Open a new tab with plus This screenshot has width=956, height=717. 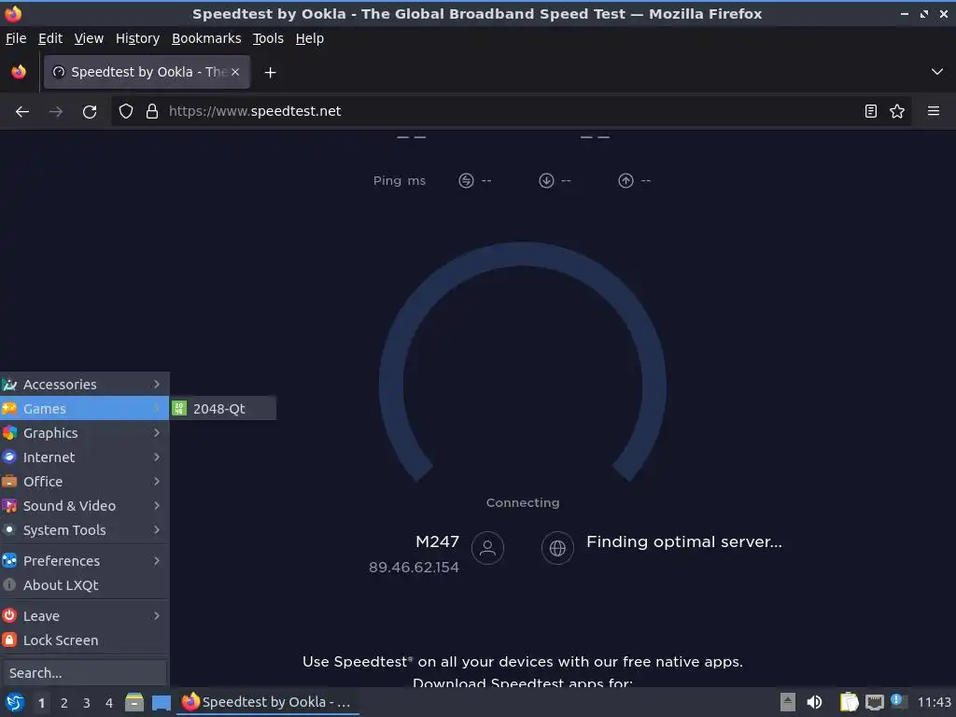coord(270,73)
